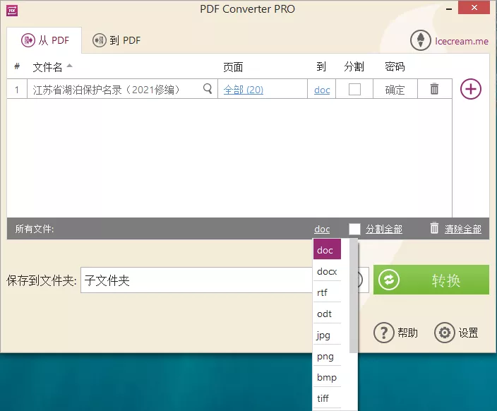This screenshot has height=411, width=497.
Task: Click the trash icon beside 清除全部
Action: (x=434, y=227)
